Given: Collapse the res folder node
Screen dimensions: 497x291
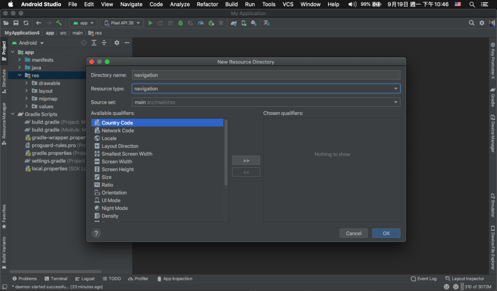Looking at the screenshot, I should pos(19,75).
